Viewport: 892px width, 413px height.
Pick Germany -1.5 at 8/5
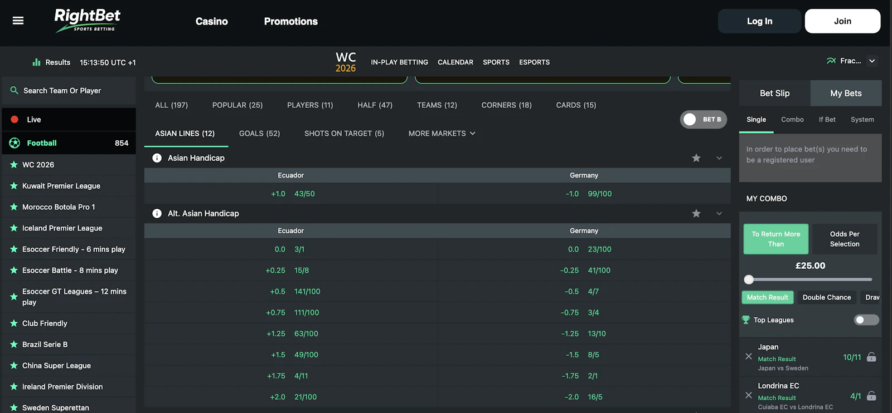584,355
